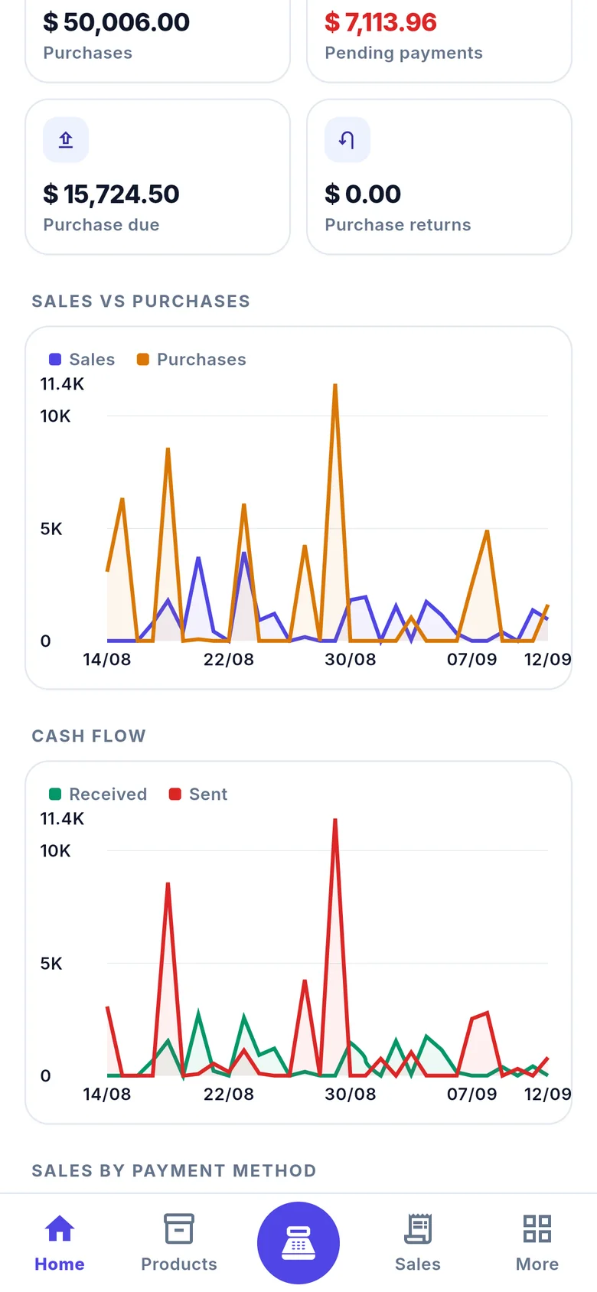Image resolution: width=597 pixels, height=1292 pixels.
Task: Click the '5K' axis label in Cash Flow chart
Action: 51,964
